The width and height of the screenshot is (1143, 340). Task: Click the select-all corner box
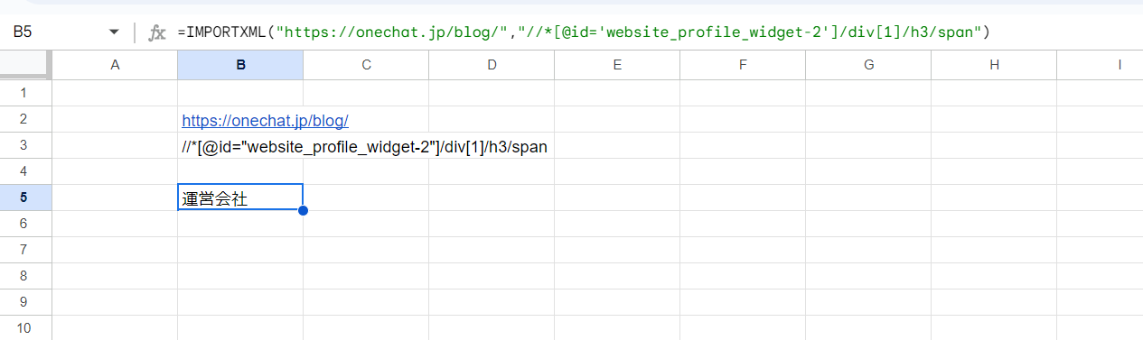point(25,65)
